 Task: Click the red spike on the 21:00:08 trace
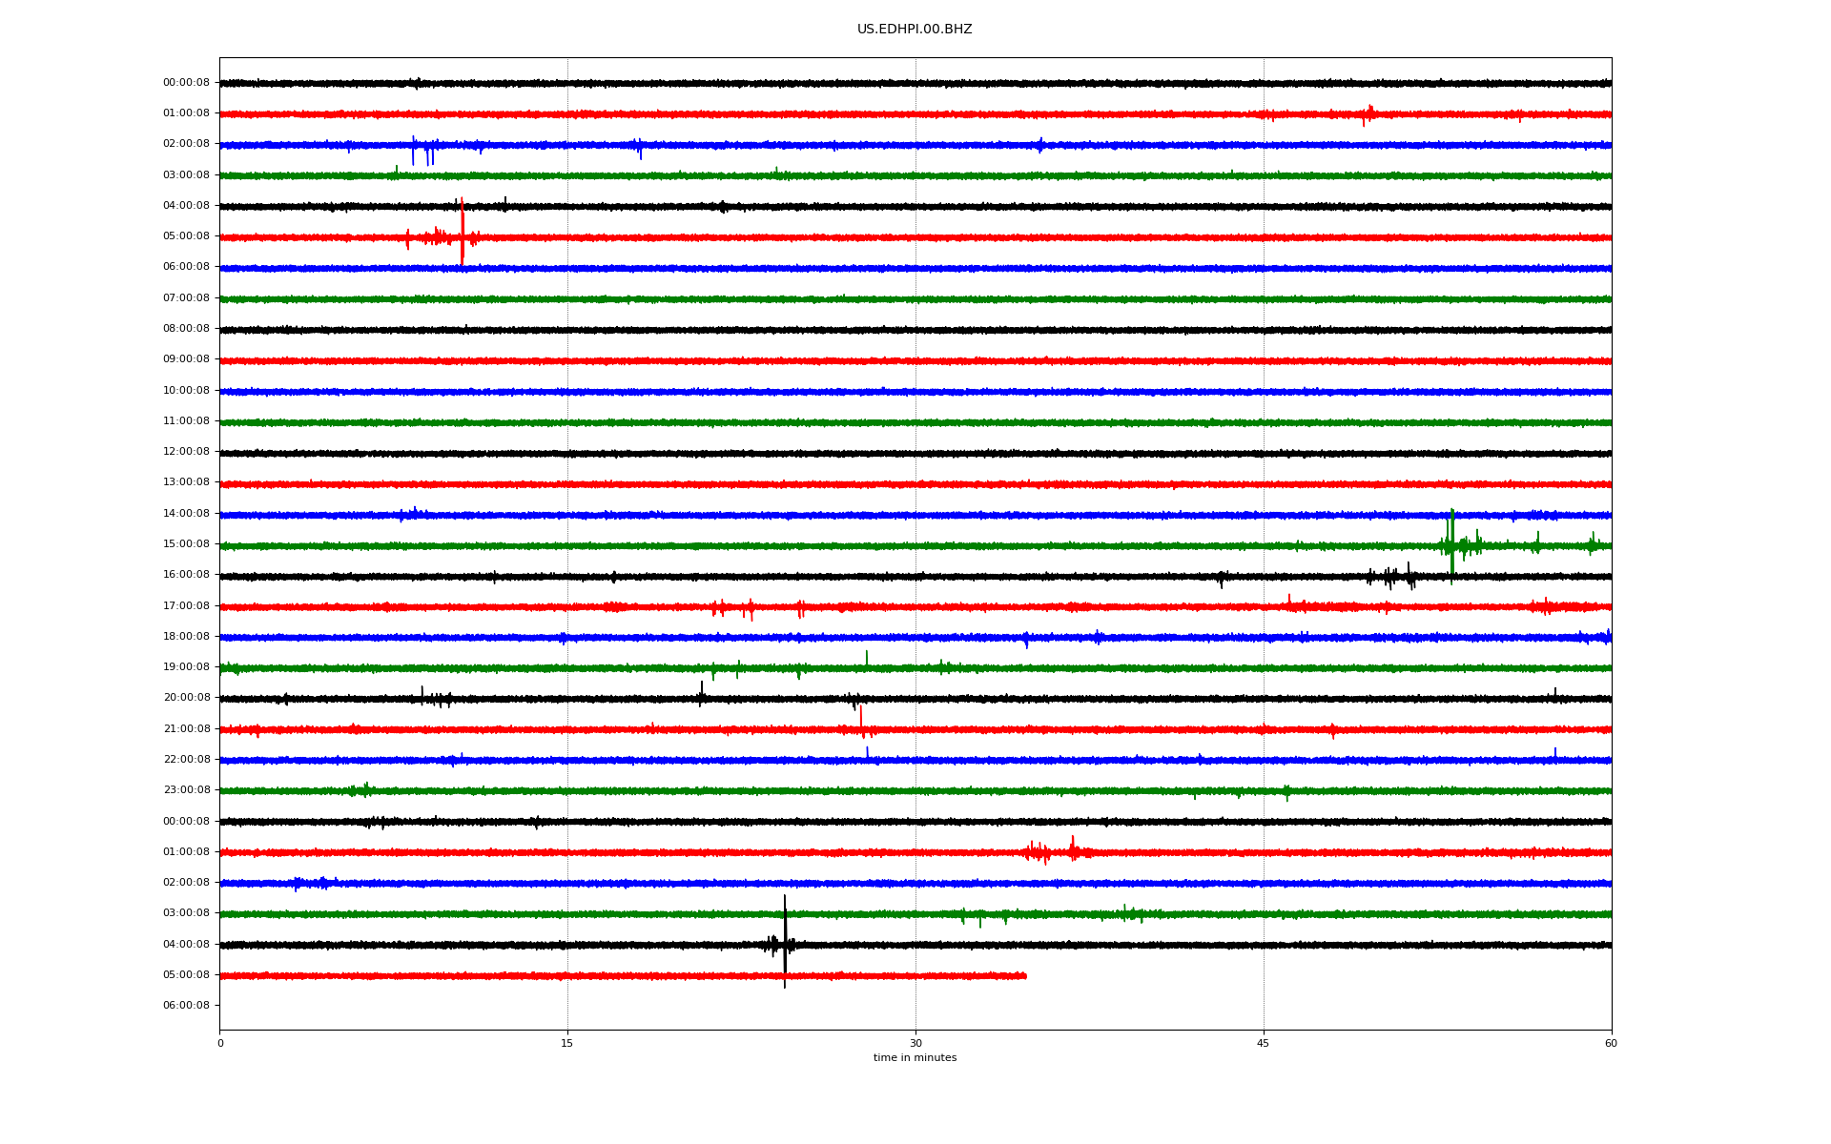coord(861,717)
